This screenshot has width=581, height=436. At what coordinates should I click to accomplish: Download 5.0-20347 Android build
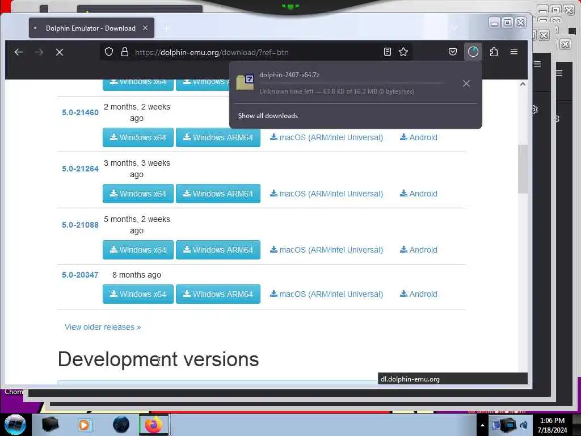[418, 295]
